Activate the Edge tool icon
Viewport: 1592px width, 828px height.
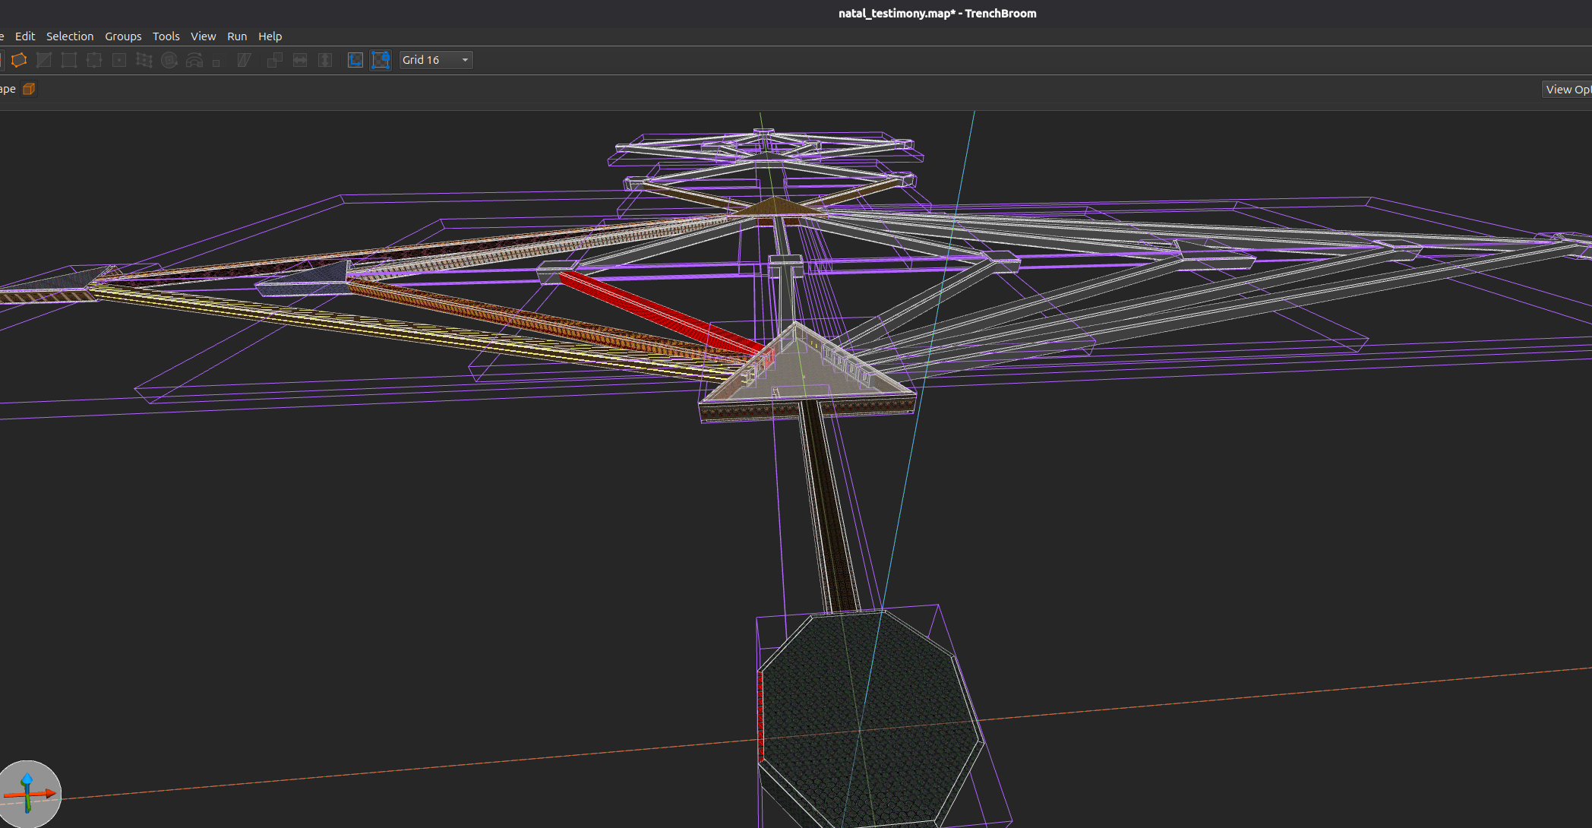pyautogui.click(x=94, y=60)
